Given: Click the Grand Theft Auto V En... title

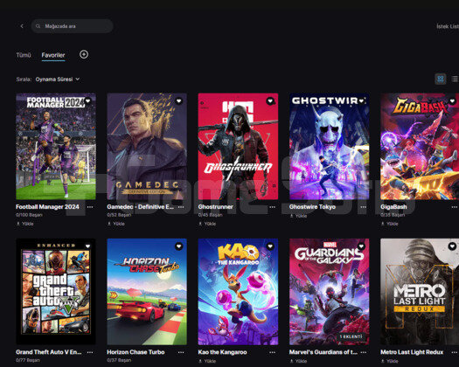Looking at the screenshot, I should 49,352.
